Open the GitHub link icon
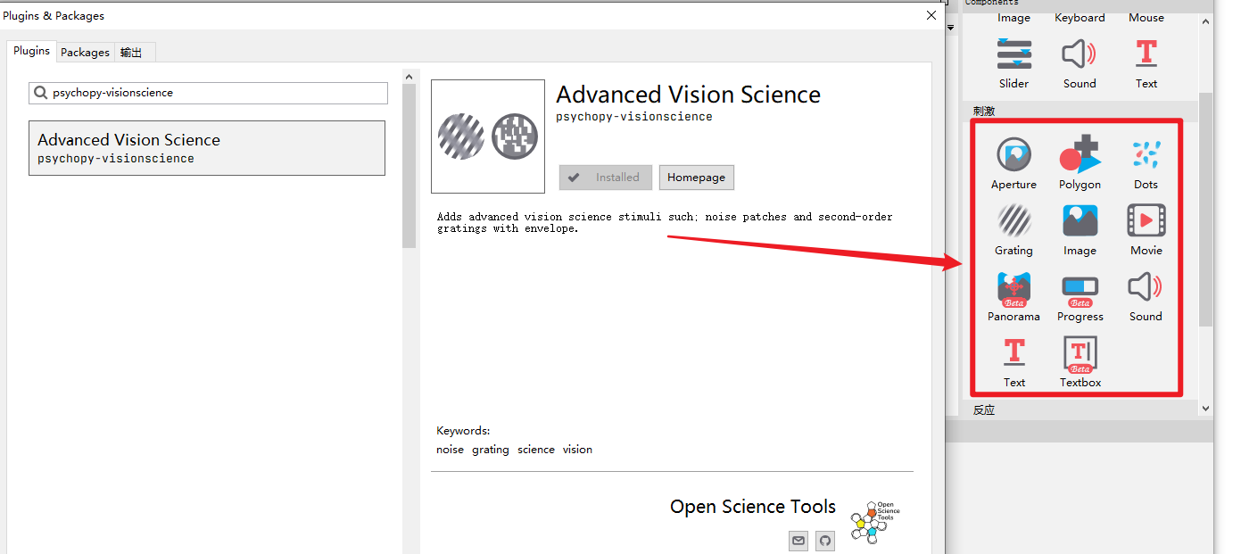 pyautogui.click(x=825, y=540)
